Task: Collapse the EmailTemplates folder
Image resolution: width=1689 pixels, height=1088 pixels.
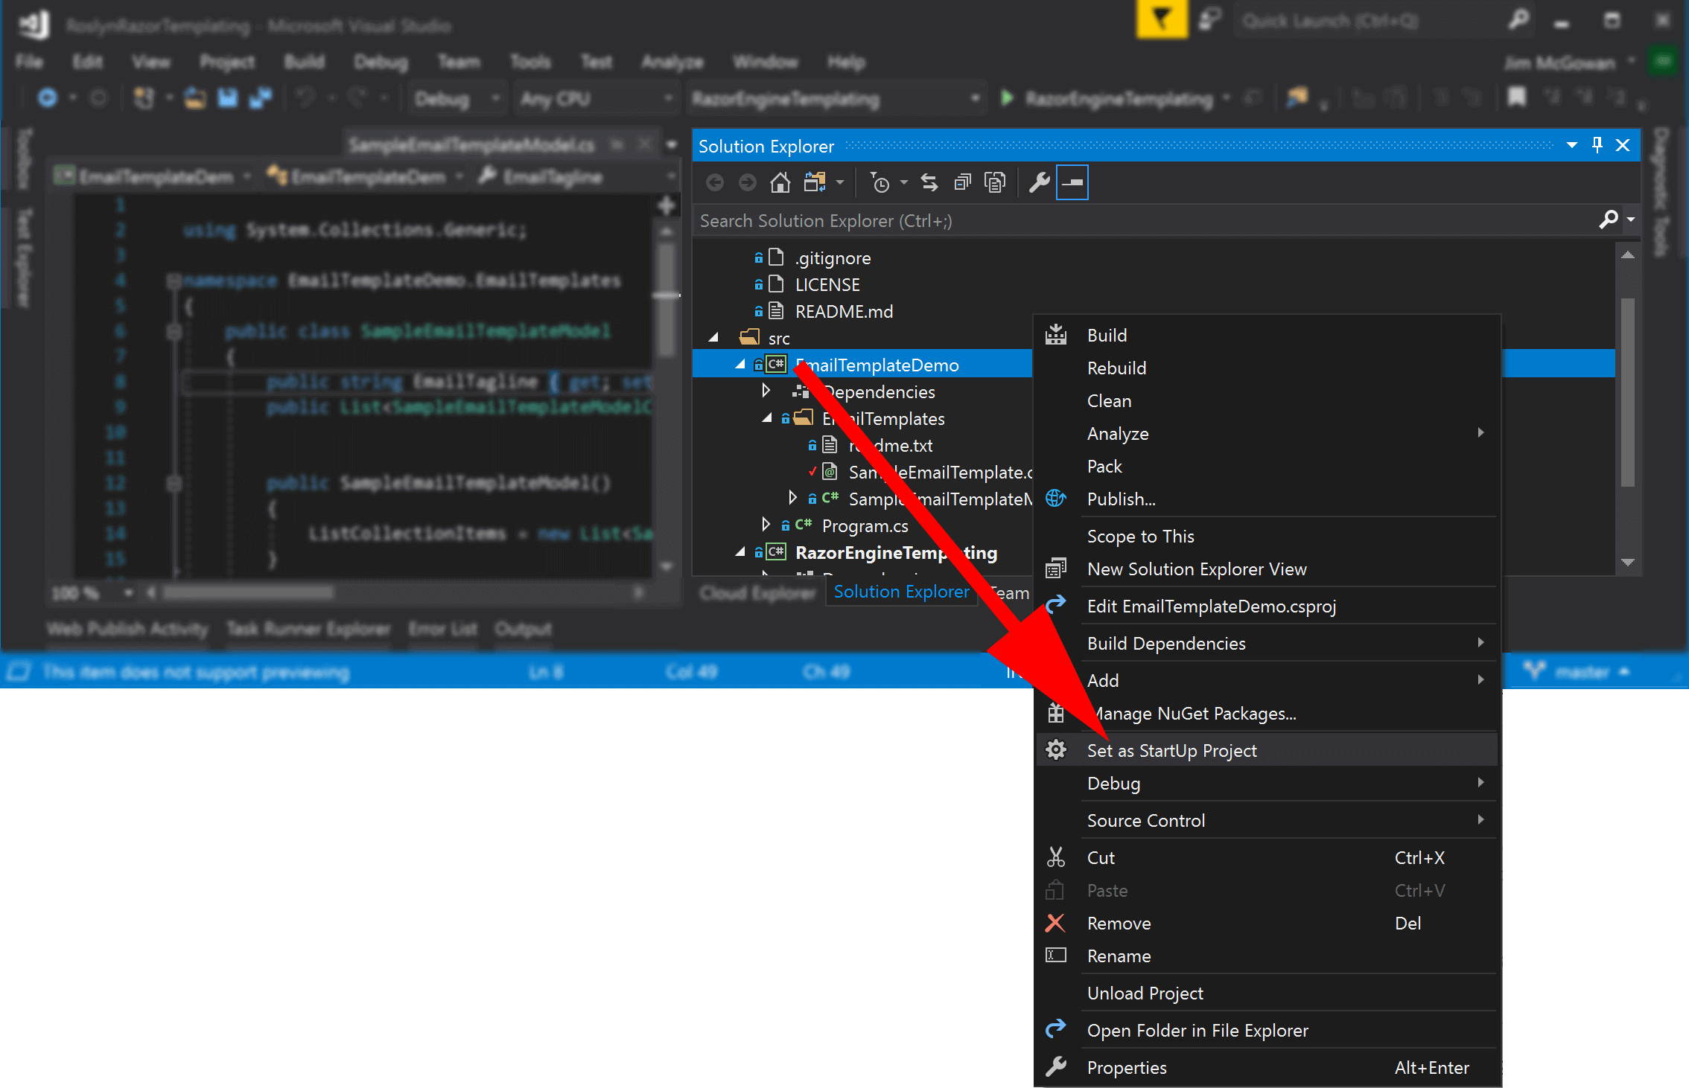Action: point(767,418)
